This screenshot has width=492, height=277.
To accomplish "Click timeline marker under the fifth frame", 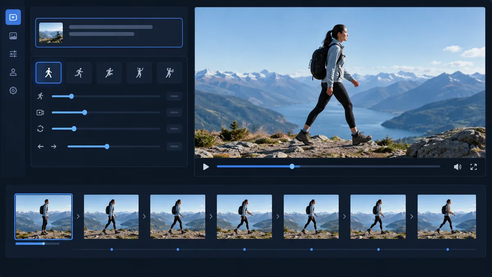I will point(311,249).
